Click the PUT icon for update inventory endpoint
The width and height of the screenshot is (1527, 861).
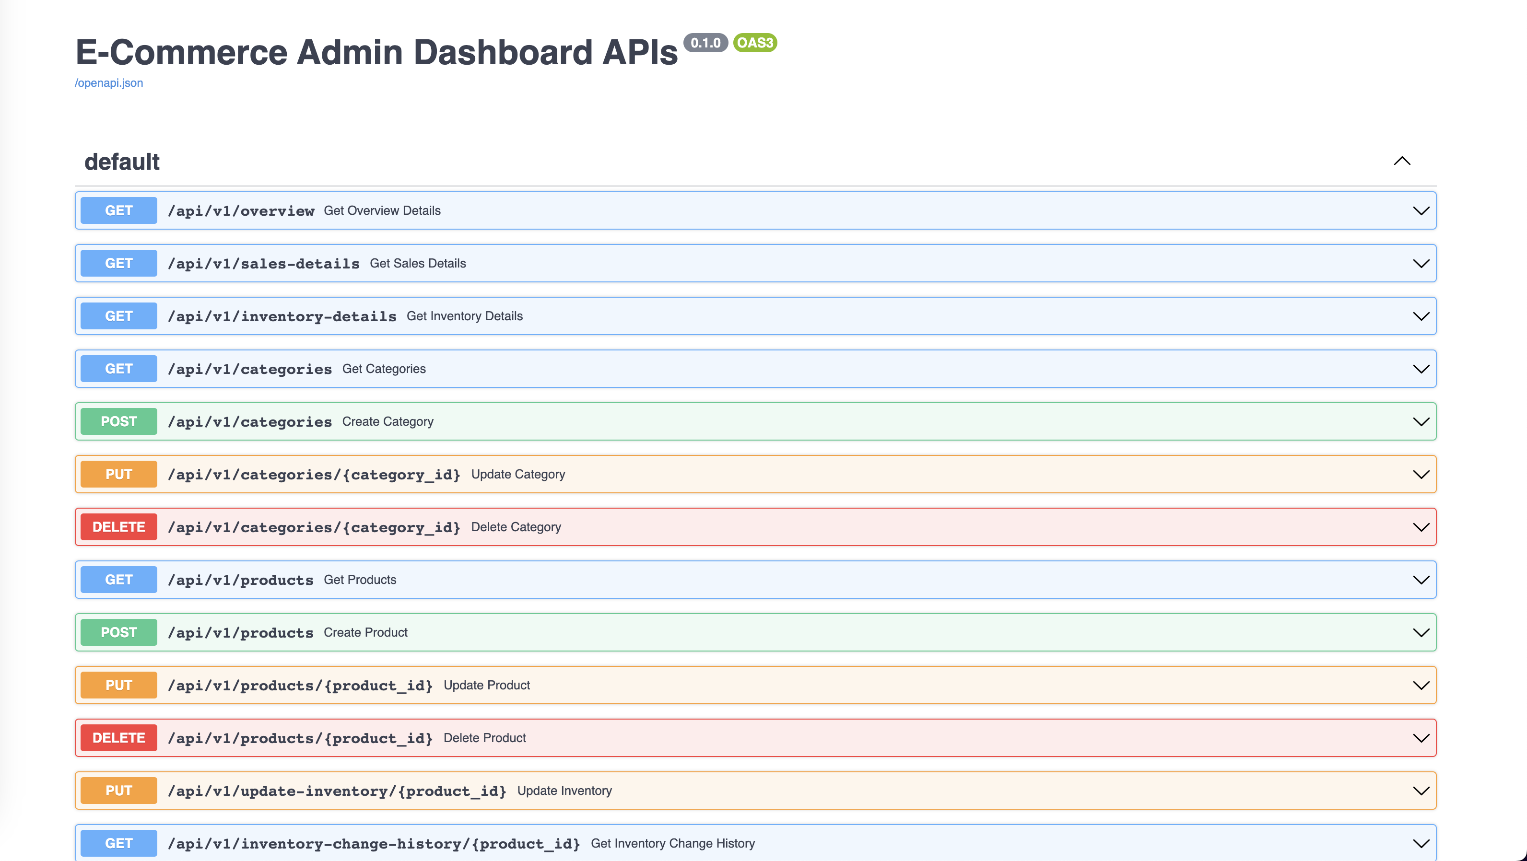(x=118, y=790)
